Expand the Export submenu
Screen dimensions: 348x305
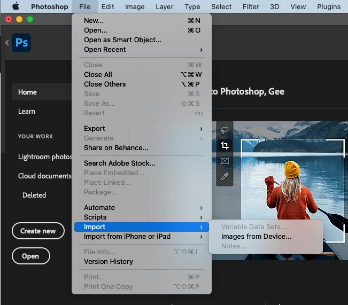[x=142, y=129]
